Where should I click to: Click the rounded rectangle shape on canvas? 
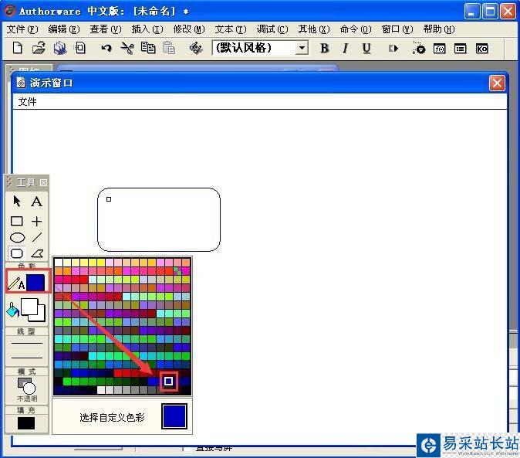click(x=158, y=219)
